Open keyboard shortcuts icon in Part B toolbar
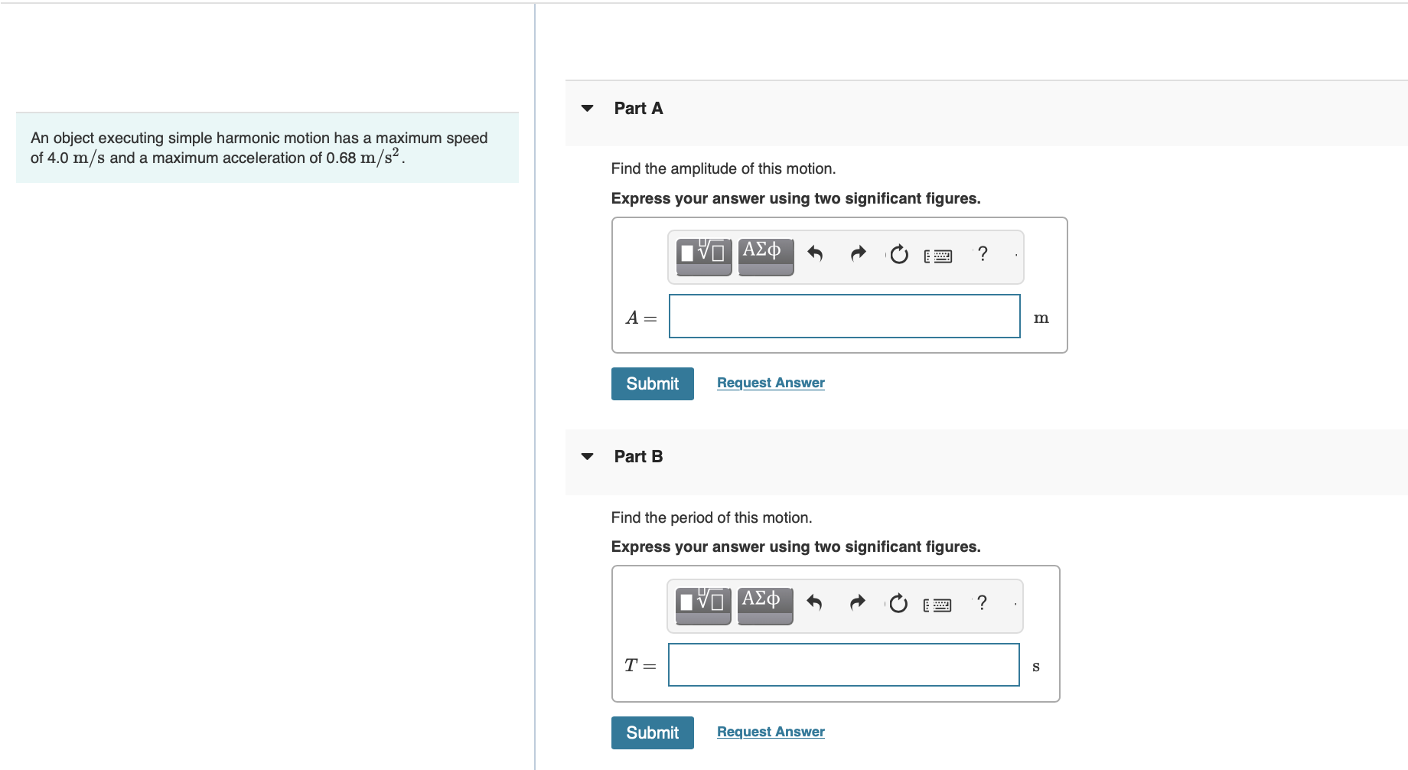This screenshot has height=770, width=1408. (937, 605)
